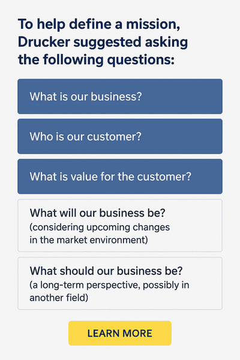Click the heading line "Drucker suggested asking"

coord(103,43)
